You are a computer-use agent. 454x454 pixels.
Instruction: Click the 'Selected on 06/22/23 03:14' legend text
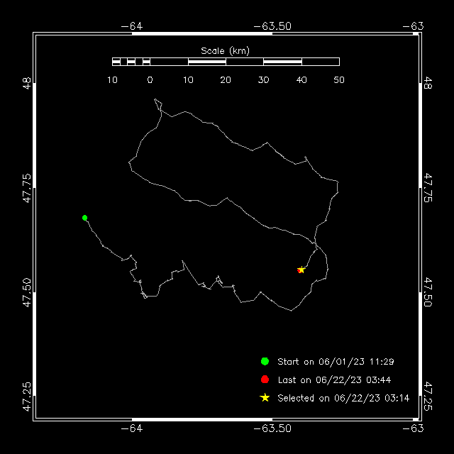click(343, 398)
